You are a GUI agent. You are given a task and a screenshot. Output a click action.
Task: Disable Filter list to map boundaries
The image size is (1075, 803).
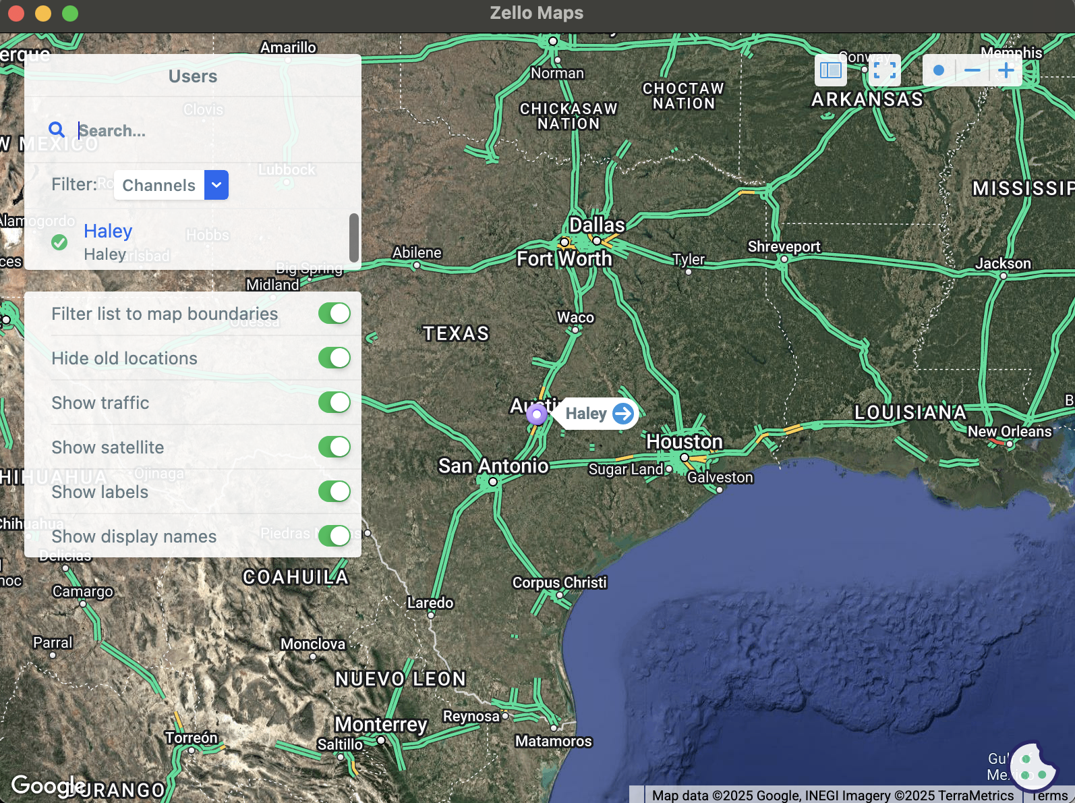click(x=335, y=313)
